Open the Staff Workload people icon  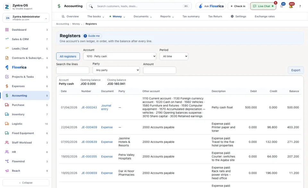(7, 143)
